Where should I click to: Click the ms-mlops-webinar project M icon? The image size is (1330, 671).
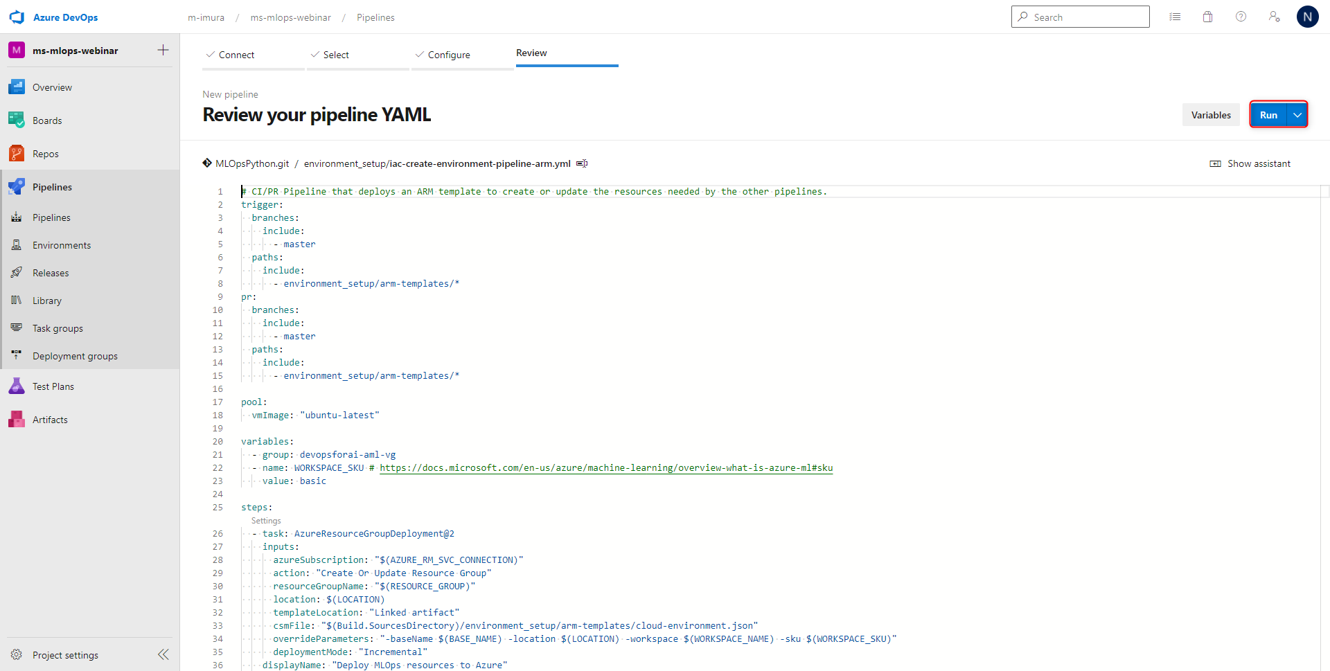tap(17, 51)
